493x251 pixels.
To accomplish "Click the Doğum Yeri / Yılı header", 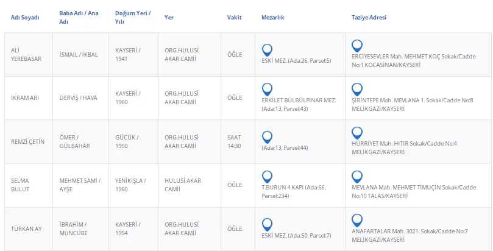I will [x=132, y=17].
